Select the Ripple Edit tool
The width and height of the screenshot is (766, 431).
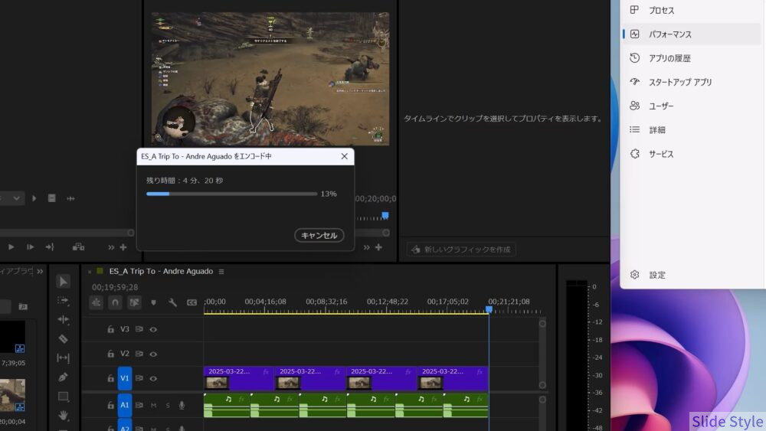[x=63, y=319]
